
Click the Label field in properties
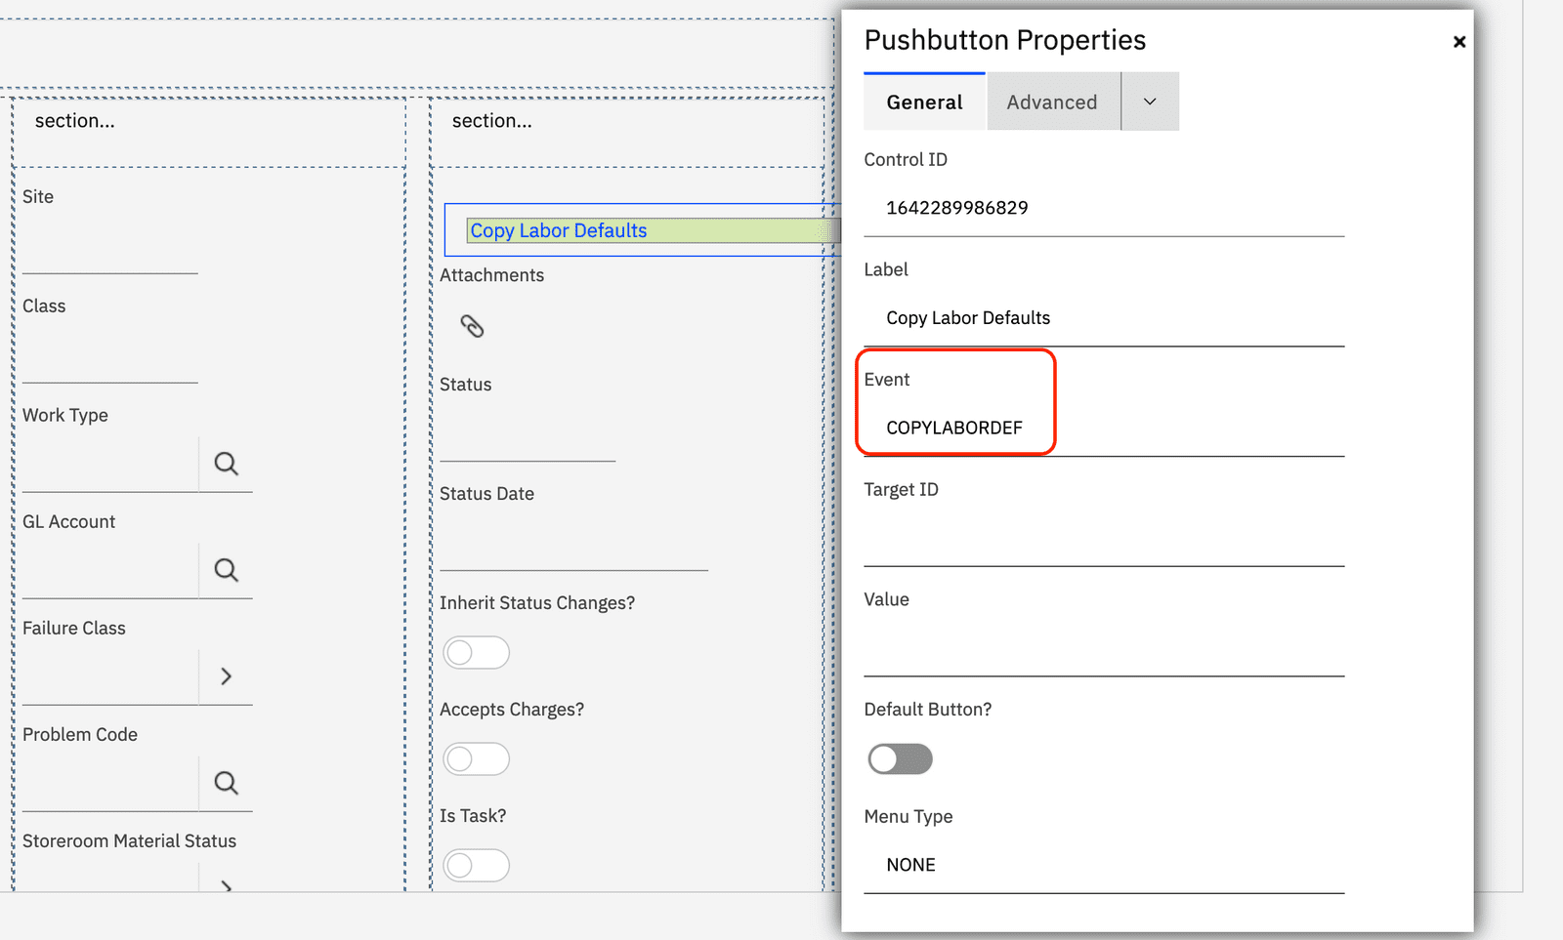point(1104,318)
